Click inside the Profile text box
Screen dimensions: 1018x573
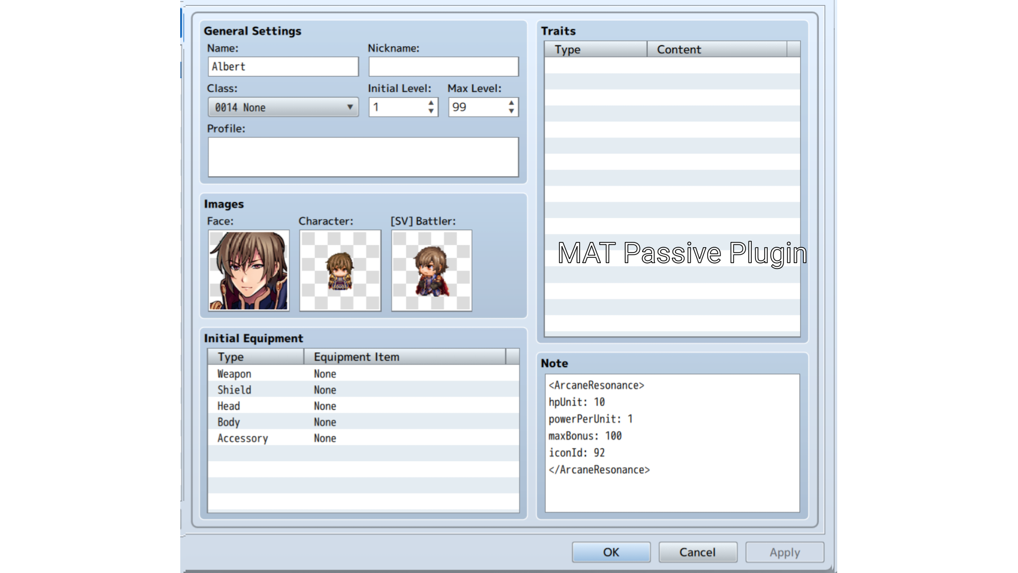click(x=363, y=157)
